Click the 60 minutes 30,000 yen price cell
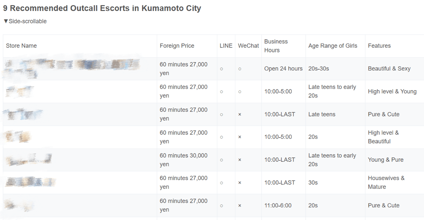Viewport: 424px width, 220px height. [x=183, y=160]
